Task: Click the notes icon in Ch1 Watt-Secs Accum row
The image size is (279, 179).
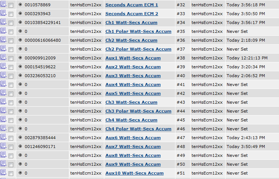Action: coord(3,23)
